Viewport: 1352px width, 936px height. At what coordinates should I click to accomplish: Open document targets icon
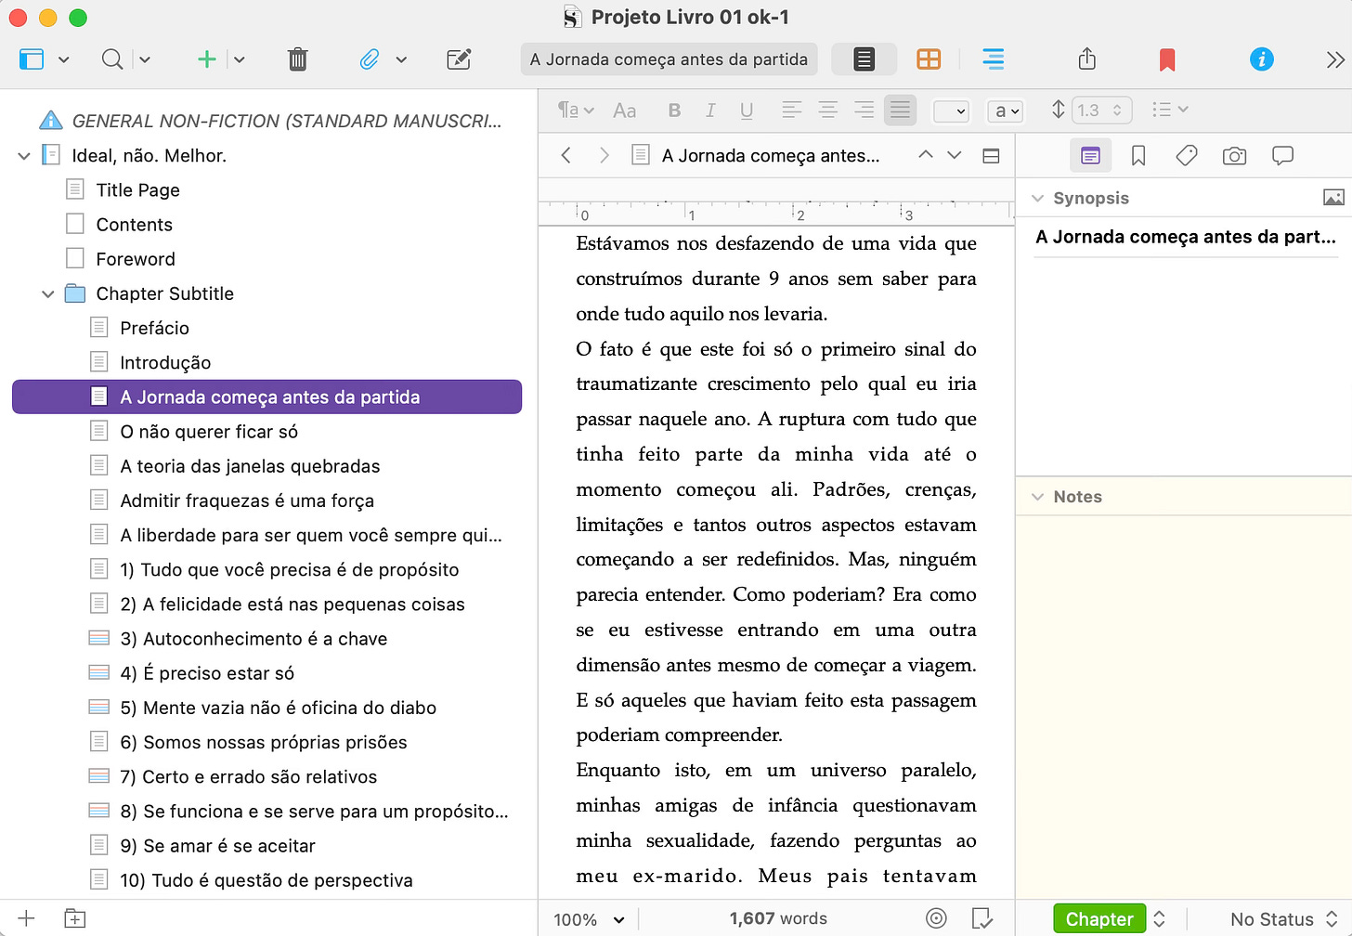coord(936,918)
